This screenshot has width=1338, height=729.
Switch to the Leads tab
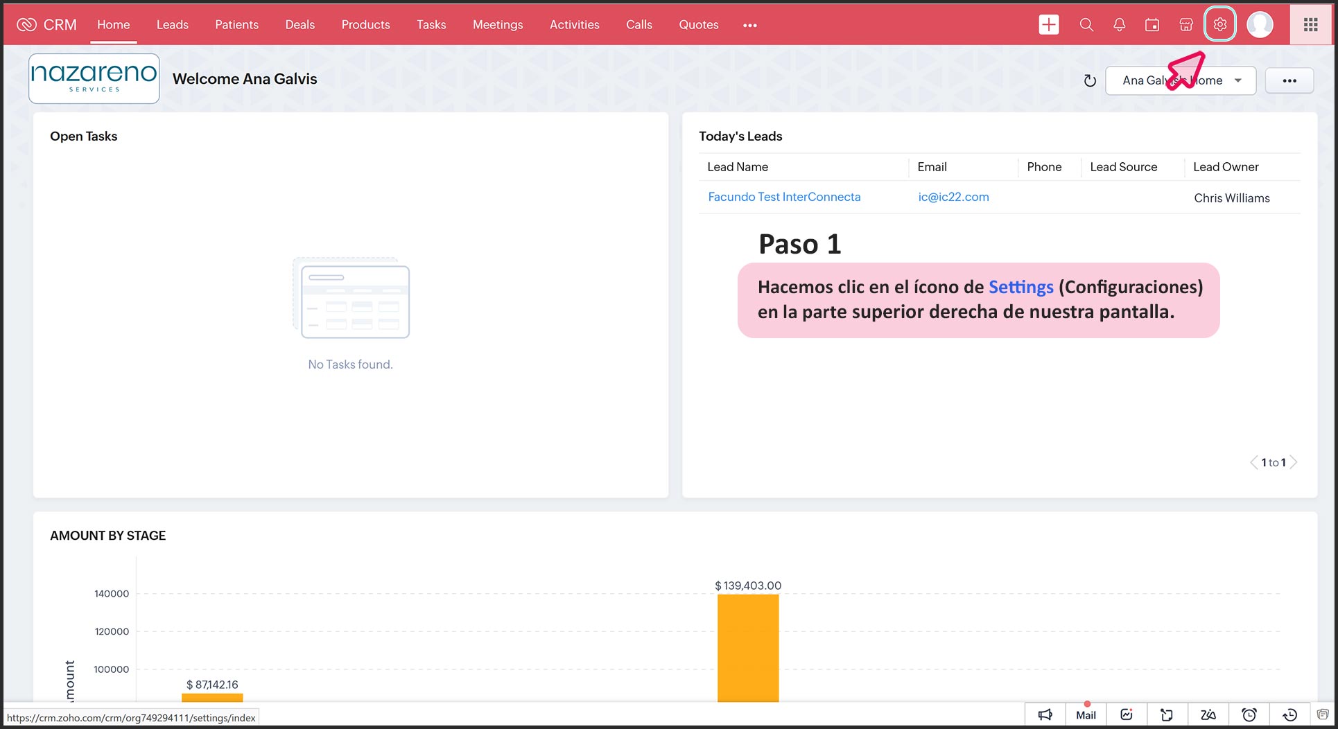(172, 25)
